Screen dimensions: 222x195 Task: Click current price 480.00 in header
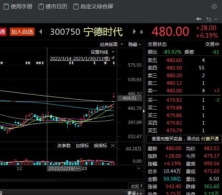coord(170,32)
